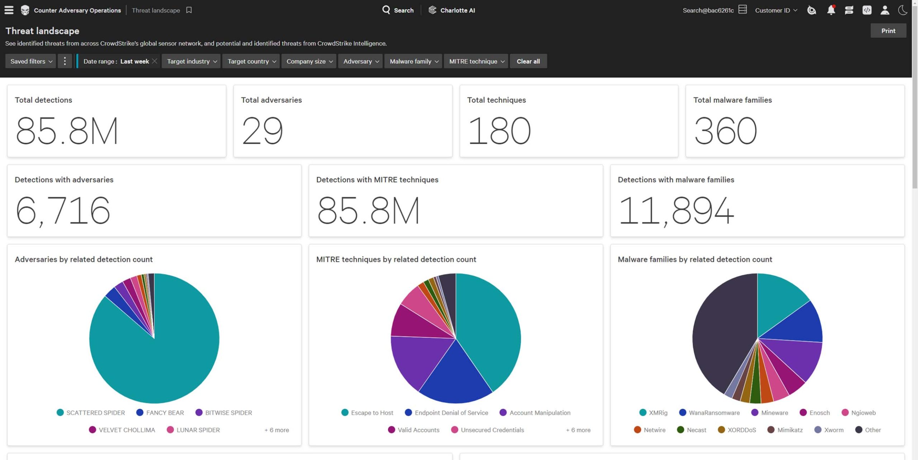Toggle Xworm legend entry
918x460 pixels.
(829, 430)
